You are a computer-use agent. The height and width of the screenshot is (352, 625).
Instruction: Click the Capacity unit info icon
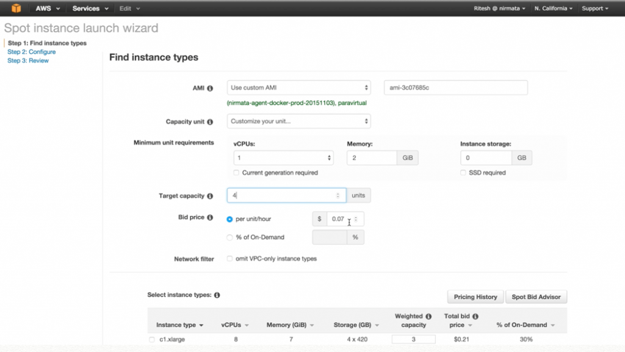coord(210,122)
